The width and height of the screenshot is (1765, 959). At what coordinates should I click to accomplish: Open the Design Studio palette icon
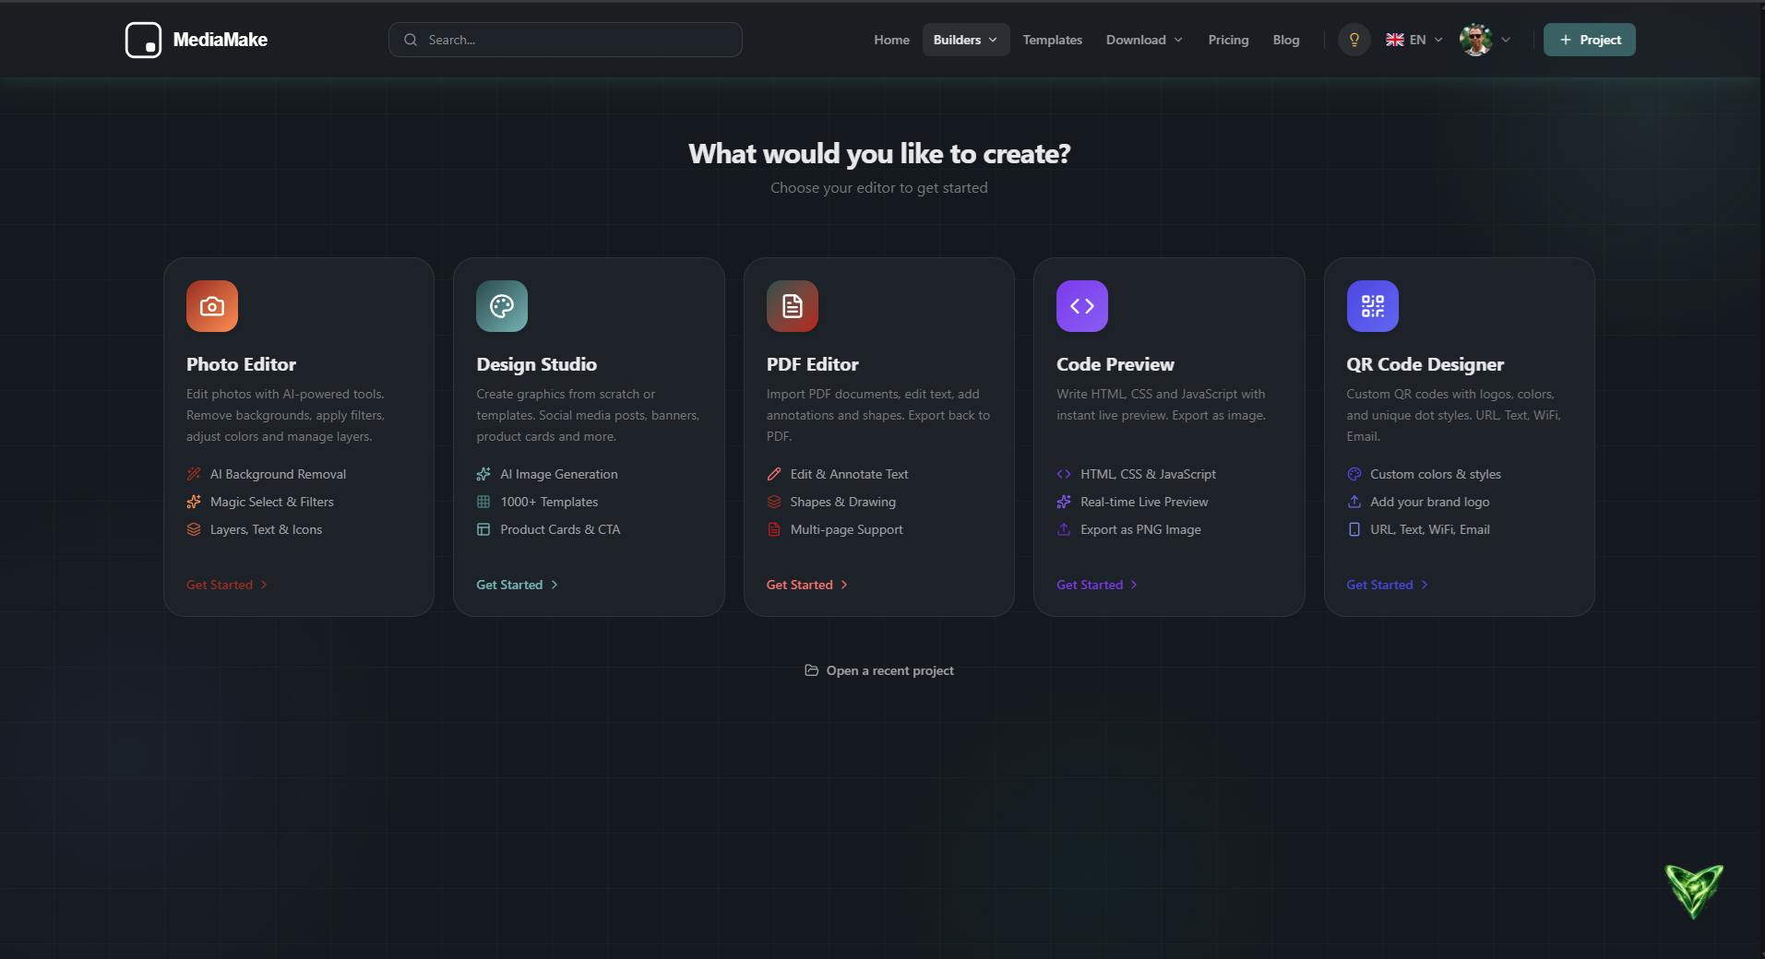tap(502, 306)
